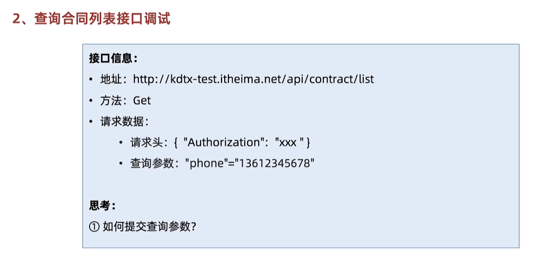537x264 pixels.
Task: Click the 思考 heading
Action: (x=102, y=206)
